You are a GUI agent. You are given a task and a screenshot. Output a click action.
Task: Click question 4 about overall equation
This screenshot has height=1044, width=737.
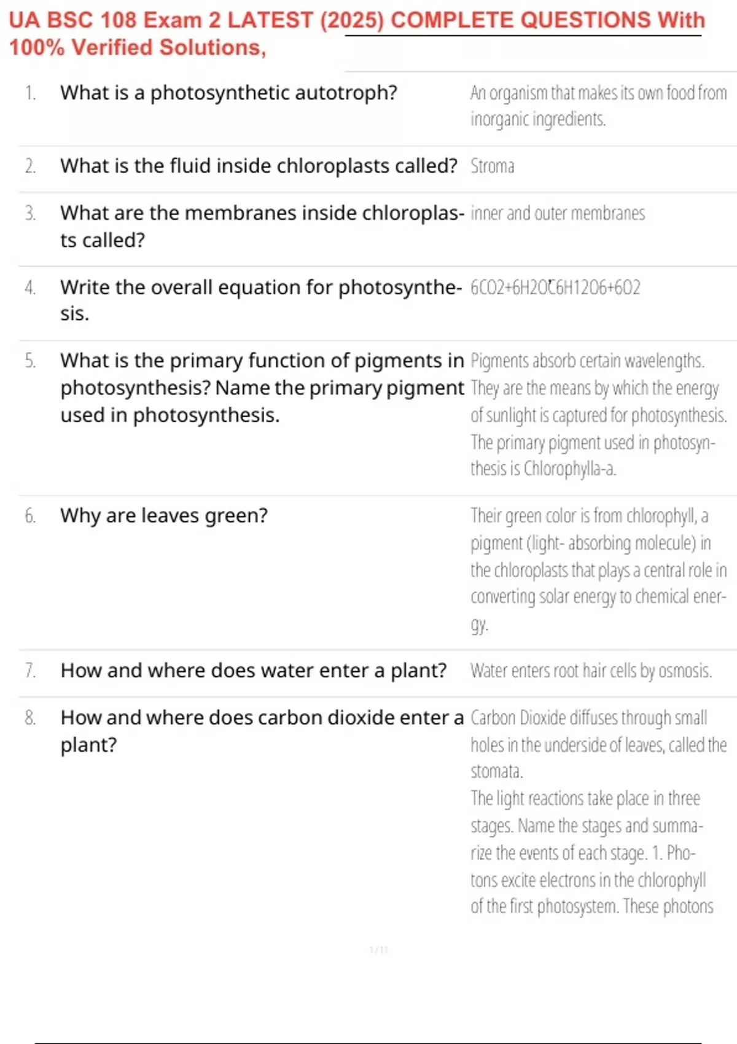(x=260, y=300)
